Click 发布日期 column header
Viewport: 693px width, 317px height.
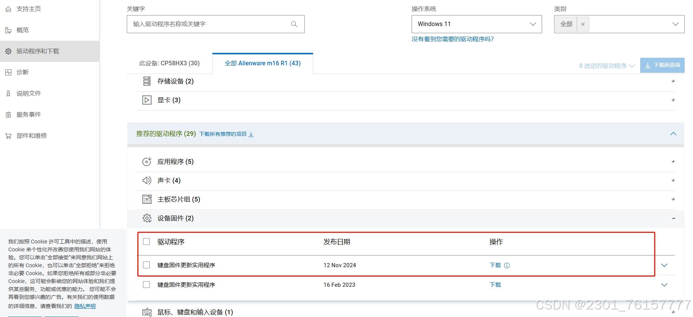point(337,242)
